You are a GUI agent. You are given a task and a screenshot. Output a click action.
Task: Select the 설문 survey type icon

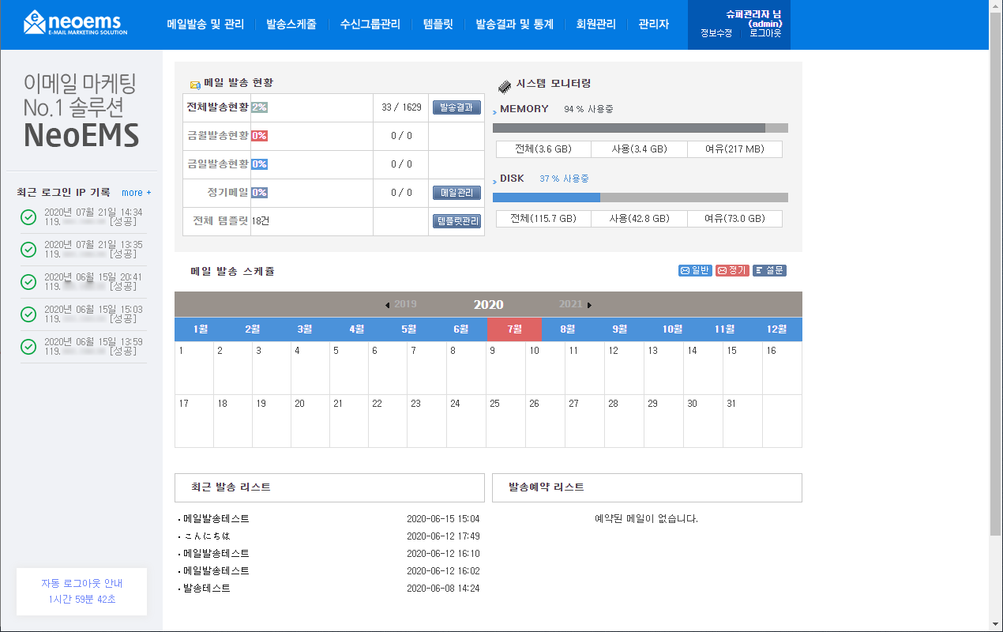coord(769,270)
